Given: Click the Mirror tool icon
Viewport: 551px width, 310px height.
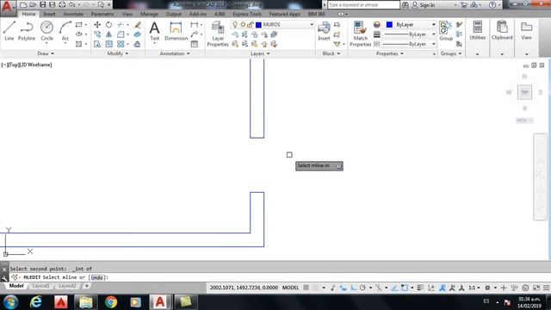Looking at the screenshot, I should coord(109,34).
